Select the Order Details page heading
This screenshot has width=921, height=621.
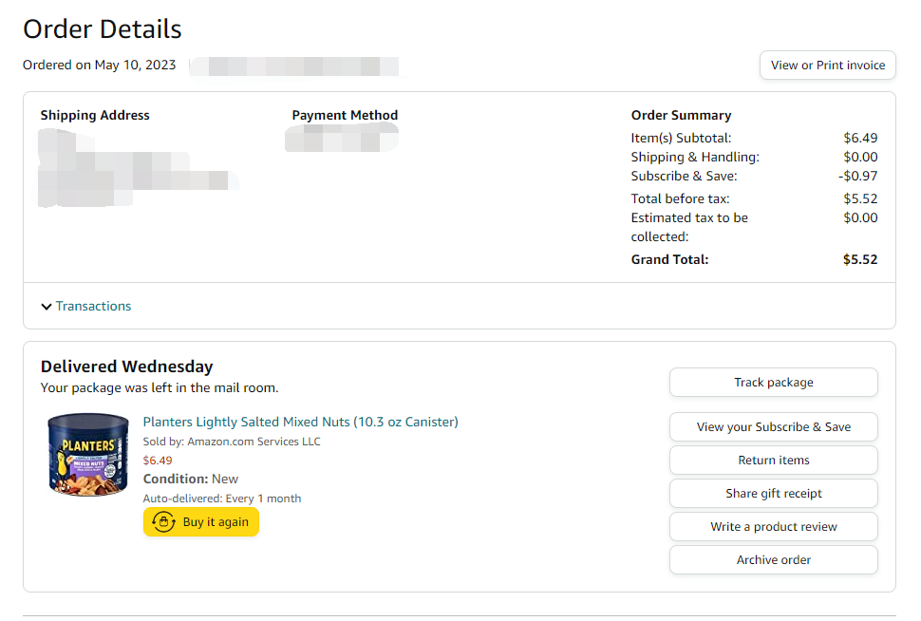click(x=102, y=29)
